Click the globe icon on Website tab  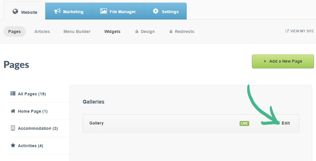point(15,11)
